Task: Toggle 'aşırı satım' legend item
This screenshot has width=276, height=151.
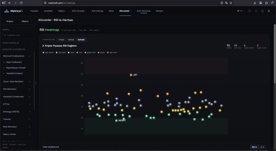Action: click(x=48, y=52)
